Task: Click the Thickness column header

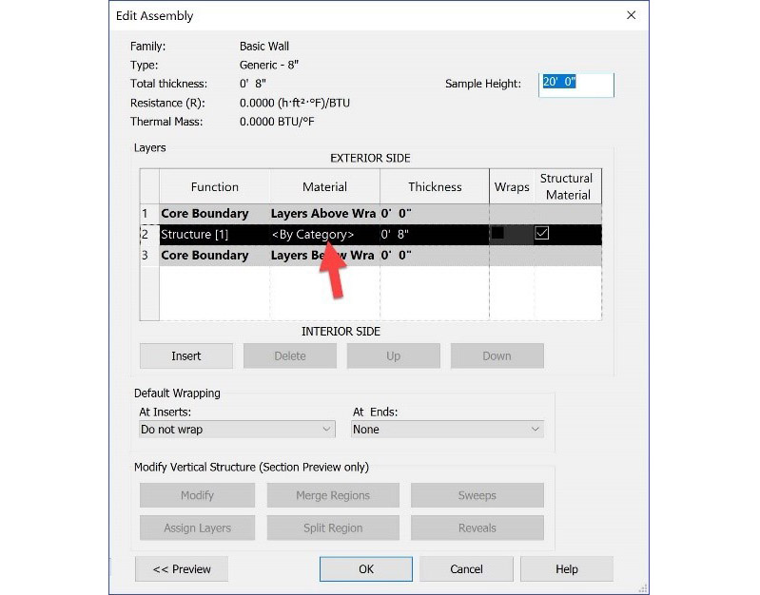Action: [435, 187]
